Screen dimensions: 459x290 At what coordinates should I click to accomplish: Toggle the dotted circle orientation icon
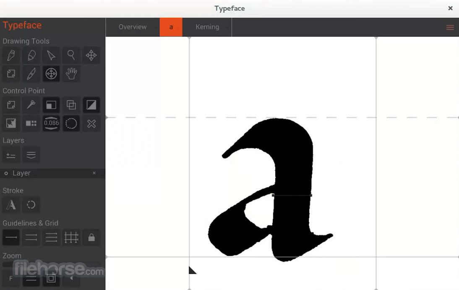[71, 123]
